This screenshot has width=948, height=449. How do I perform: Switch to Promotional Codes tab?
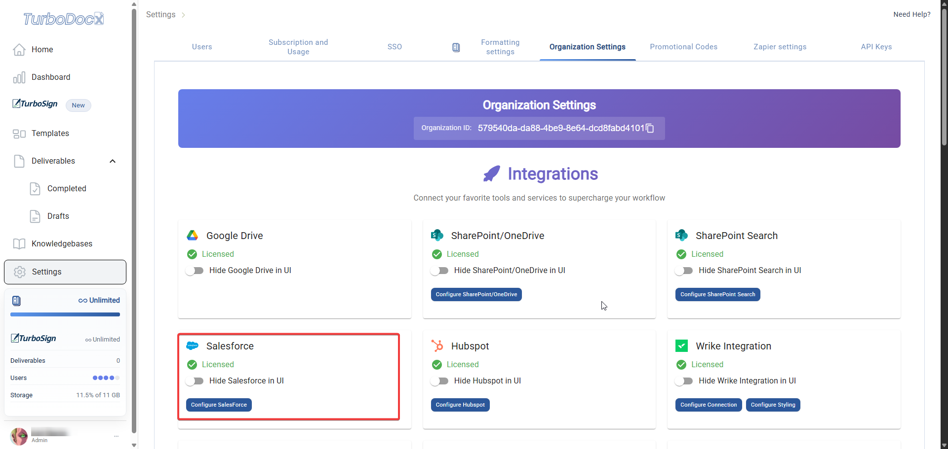(684, 47)
